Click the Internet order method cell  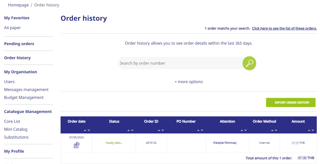point(265,143)
